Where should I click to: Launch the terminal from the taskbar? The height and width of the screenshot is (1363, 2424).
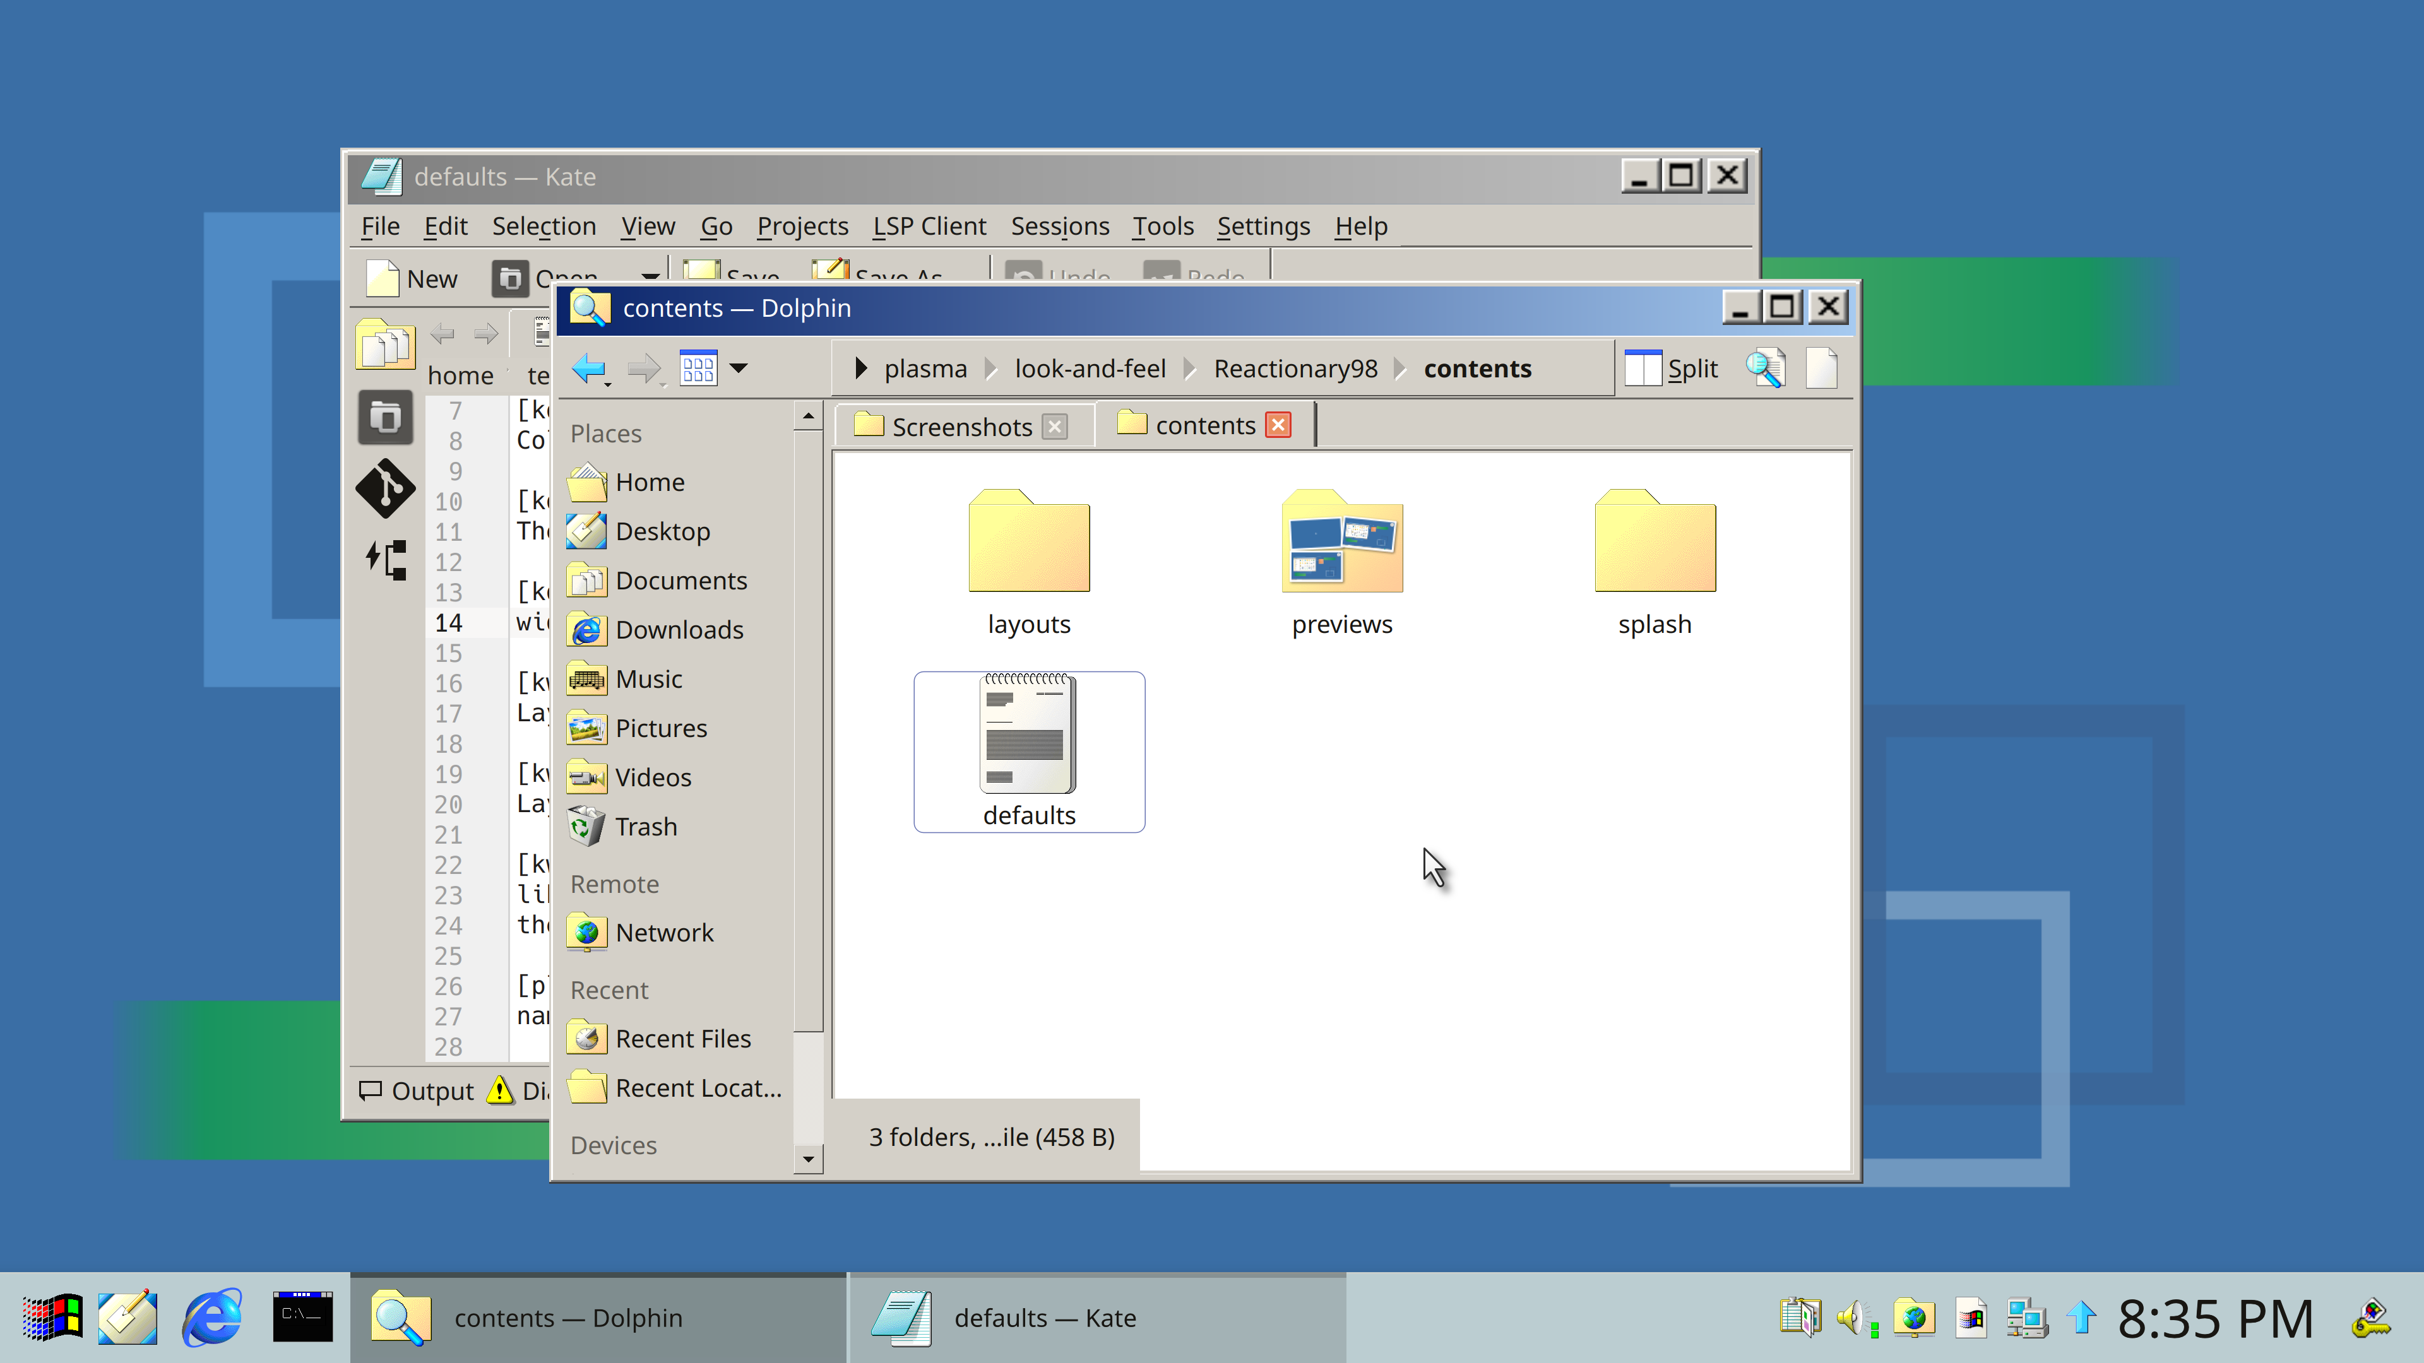[x=302, y=1316]
